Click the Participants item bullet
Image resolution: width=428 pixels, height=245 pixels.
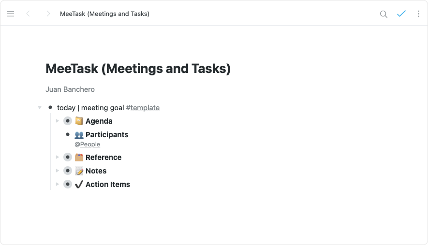point(68,134)
